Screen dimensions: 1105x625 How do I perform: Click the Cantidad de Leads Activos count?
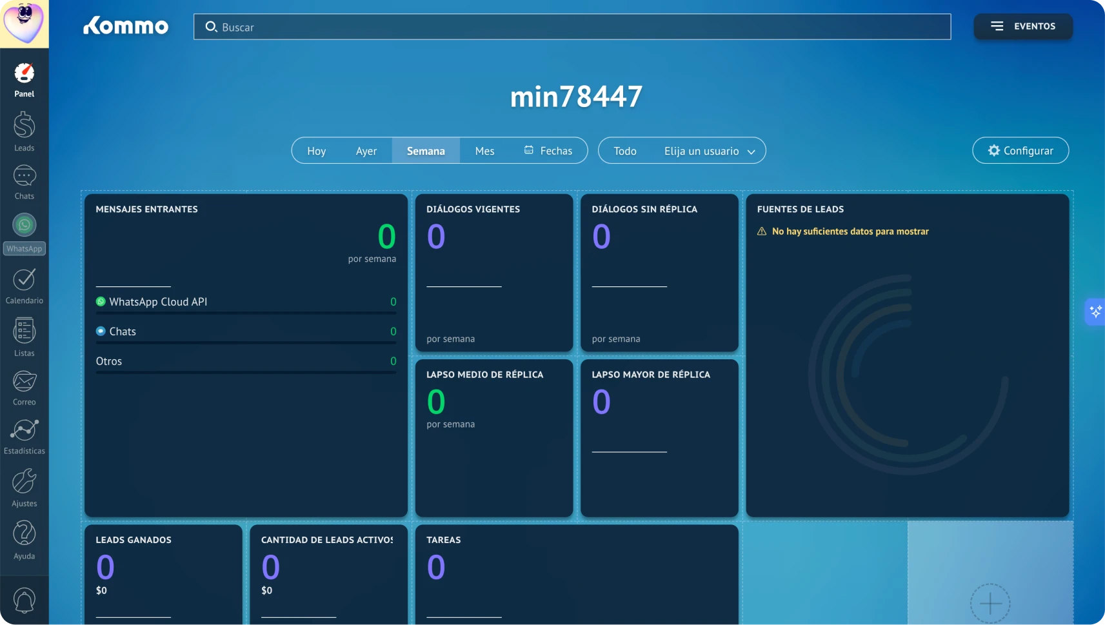(x=271, y=567)
